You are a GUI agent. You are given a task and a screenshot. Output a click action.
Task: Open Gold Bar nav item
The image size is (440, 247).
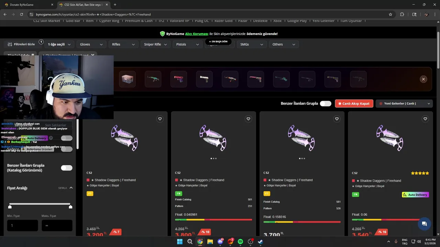pos(73,21)
